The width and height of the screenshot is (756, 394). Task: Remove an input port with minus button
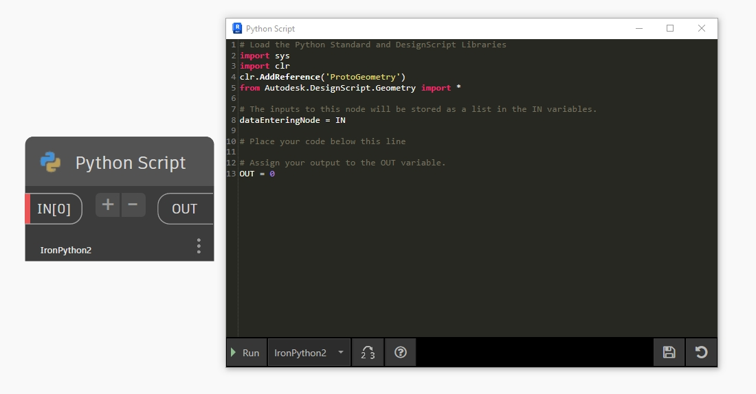point(133,205)
